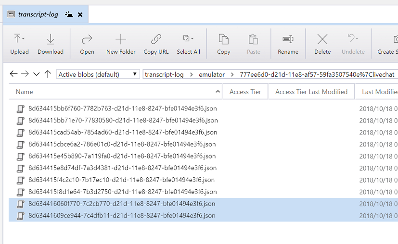Select file 8d634415bb6f760-7782b763 json

pyautogui.click(x=123, y=109)
